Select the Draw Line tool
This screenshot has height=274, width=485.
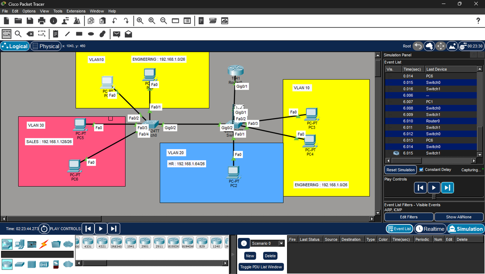pyautogui.click(x=67, y=34)
